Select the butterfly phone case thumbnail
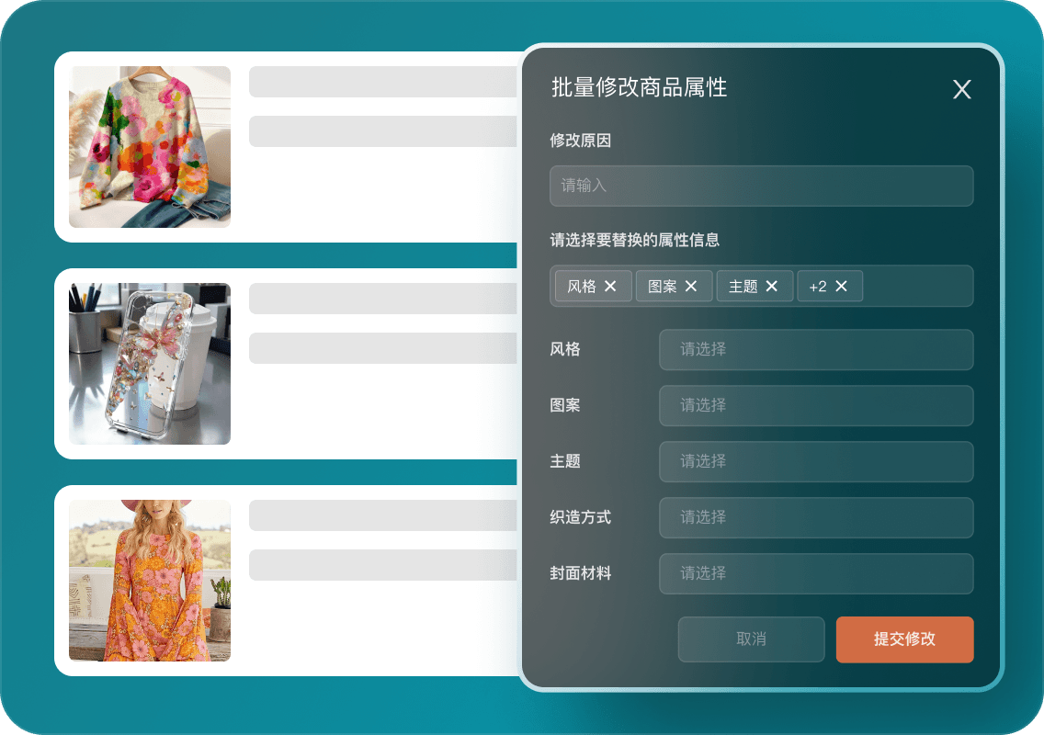This screenshot has height=735, width=1044. (x=150, y=364)
